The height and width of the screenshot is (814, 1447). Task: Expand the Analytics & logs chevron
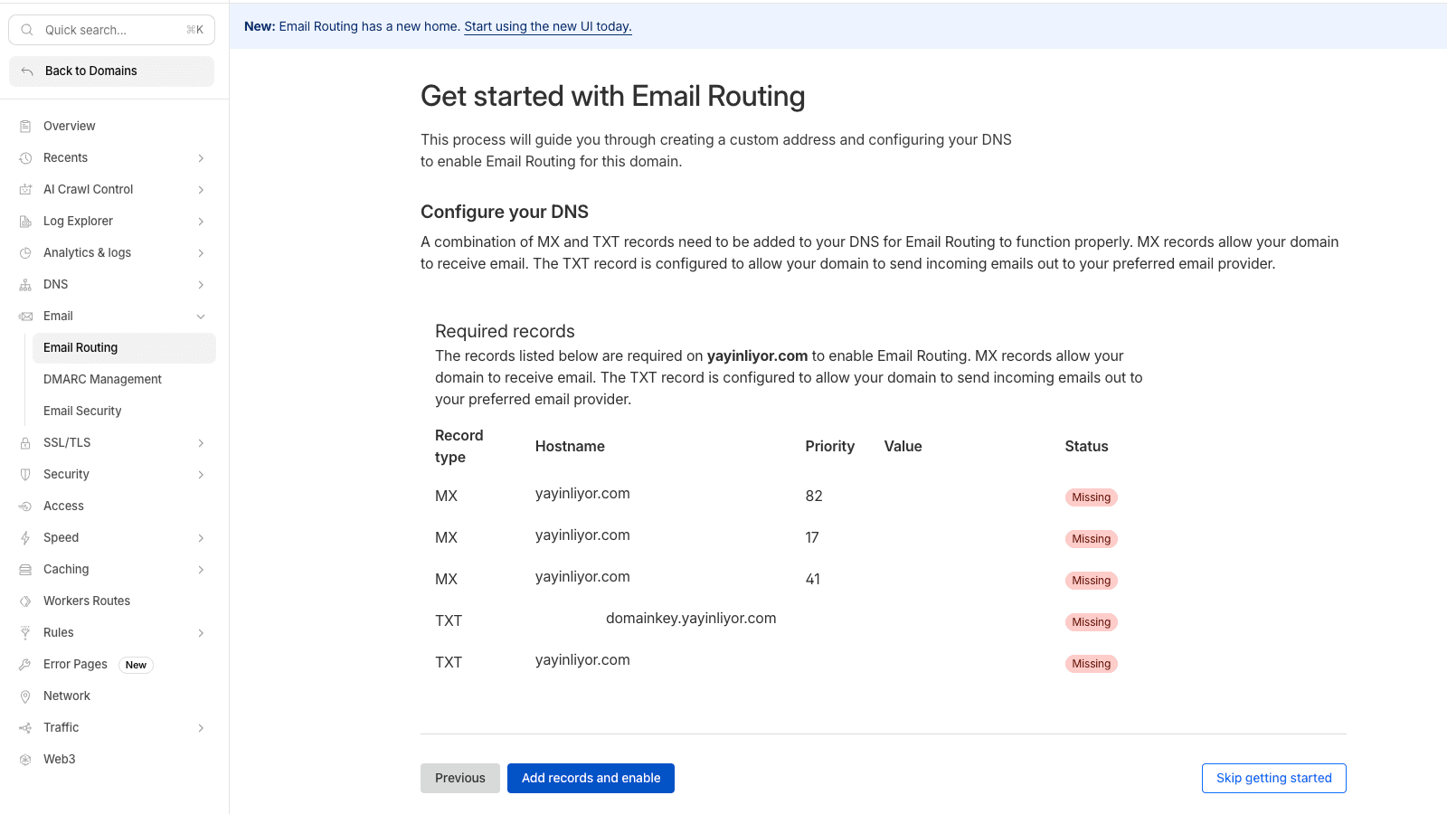pyautogui.click(x=201, y=253)
